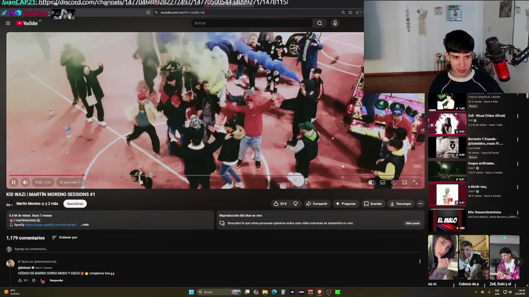Open the Windows Start button

(x=191, y=292)
